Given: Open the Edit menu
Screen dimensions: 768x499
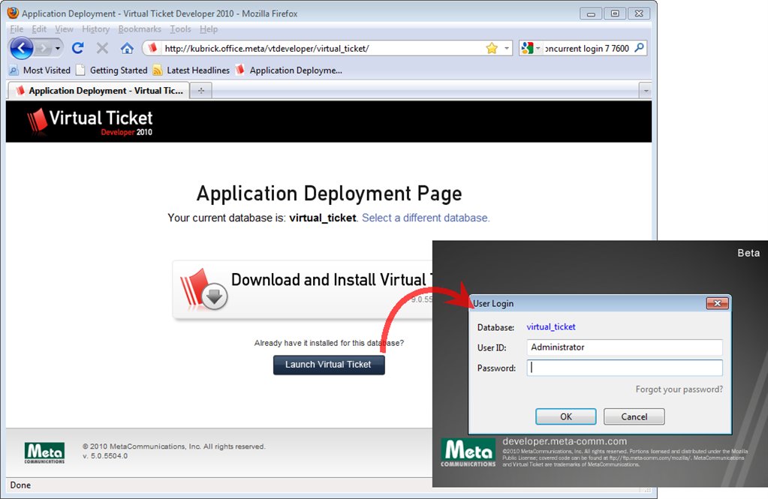Looking at the screenshot, I should pyautogui.click(x=39, y=29).
